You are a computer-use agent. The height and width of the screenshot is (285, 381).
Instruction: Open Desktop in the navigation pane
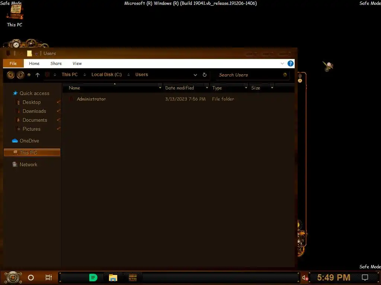pos(32,102)
